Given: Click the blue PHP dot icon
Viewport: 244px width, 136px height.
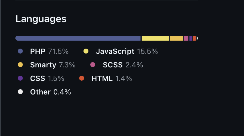Looking at the screenshot, I should pos(20,51).
